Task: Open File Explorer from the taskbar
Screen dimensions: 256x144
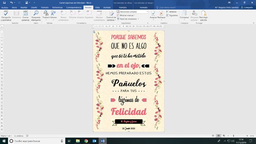Action: [78, 141]
